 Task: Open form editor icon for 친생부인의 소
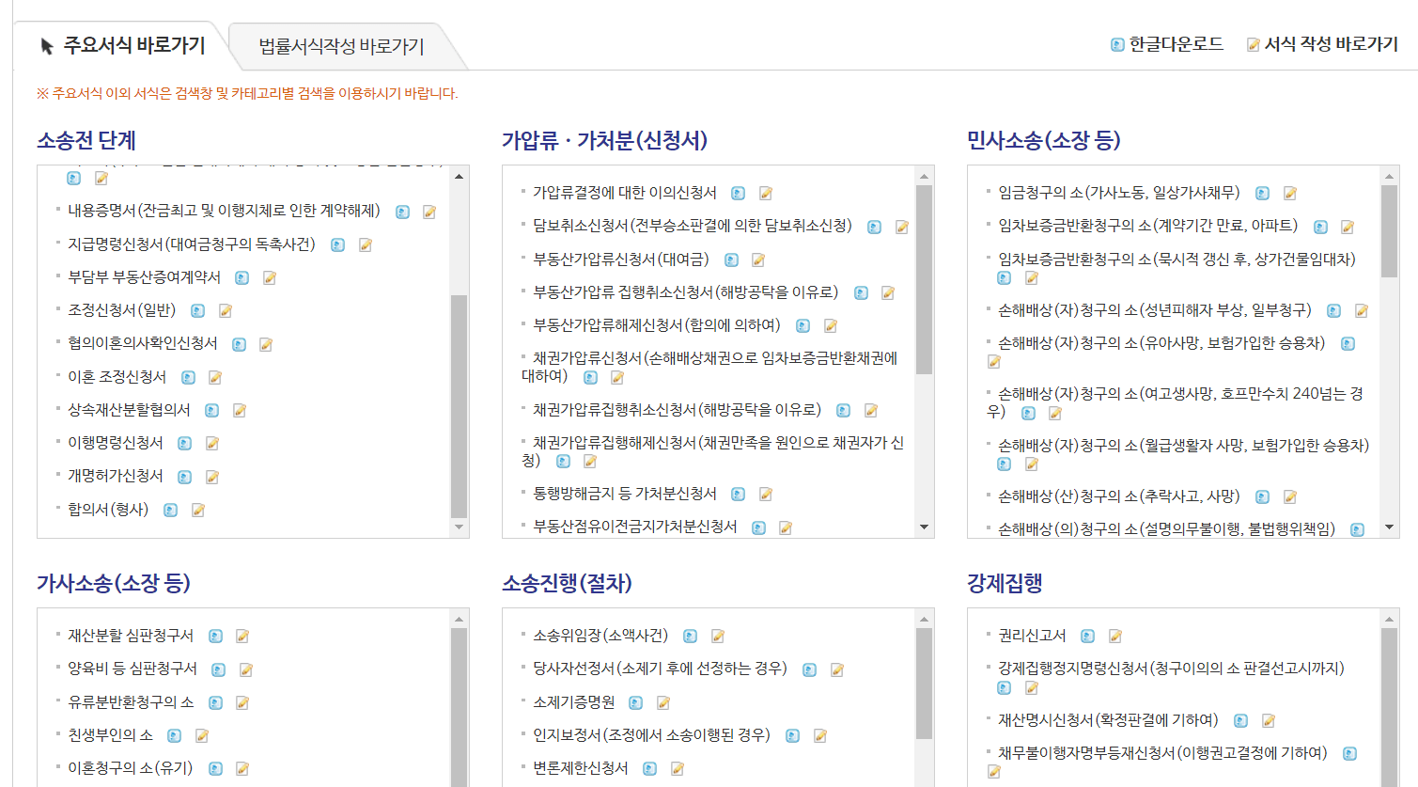[201, 735]
